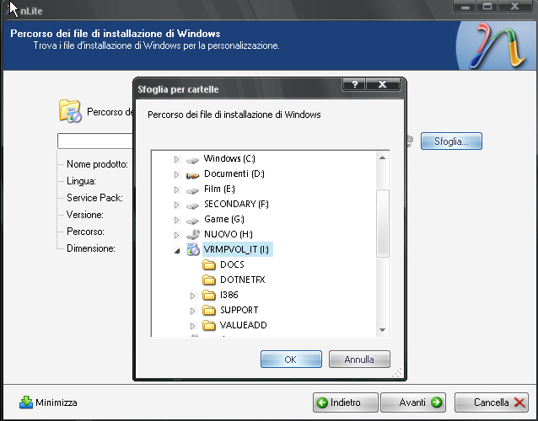This screenshot has height=421, width=538.
Task: Go back with the Indietro button
Action: tap(345, 402)
